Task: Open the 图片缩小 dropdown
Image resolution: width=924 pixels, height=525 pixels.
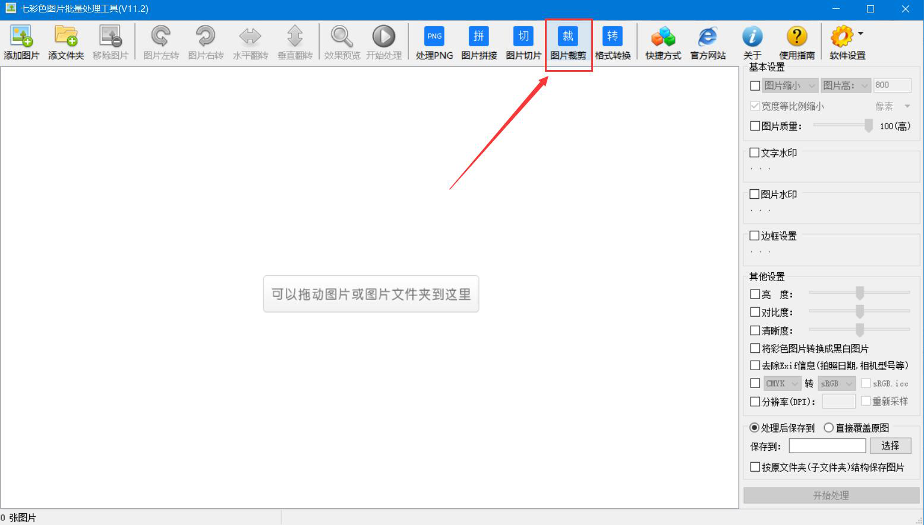Action: click(x=790, y=86)
